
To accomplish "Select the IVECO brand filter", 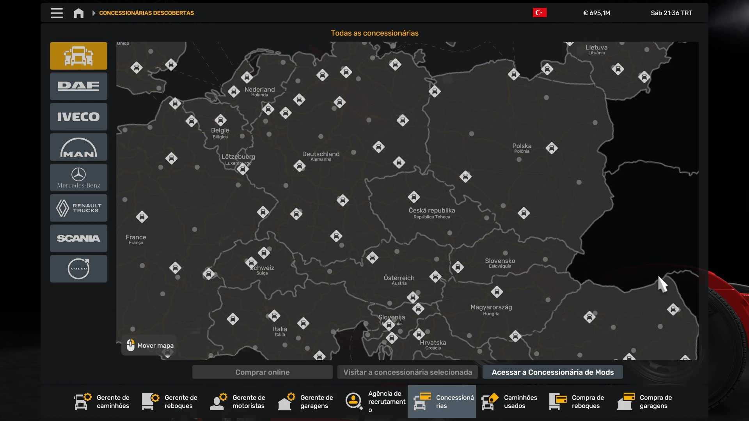I will 78,117.
